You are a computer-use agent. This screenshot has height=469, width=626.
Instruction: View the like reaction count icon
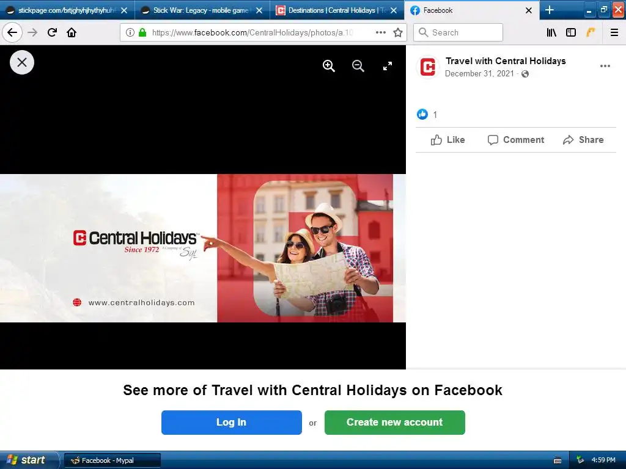coord(422,114)
